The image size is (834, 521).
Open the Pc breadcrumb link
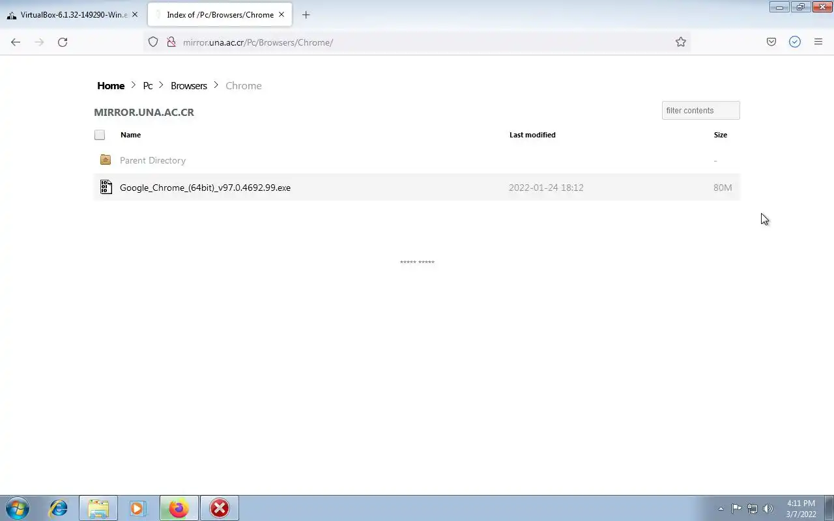148,85
